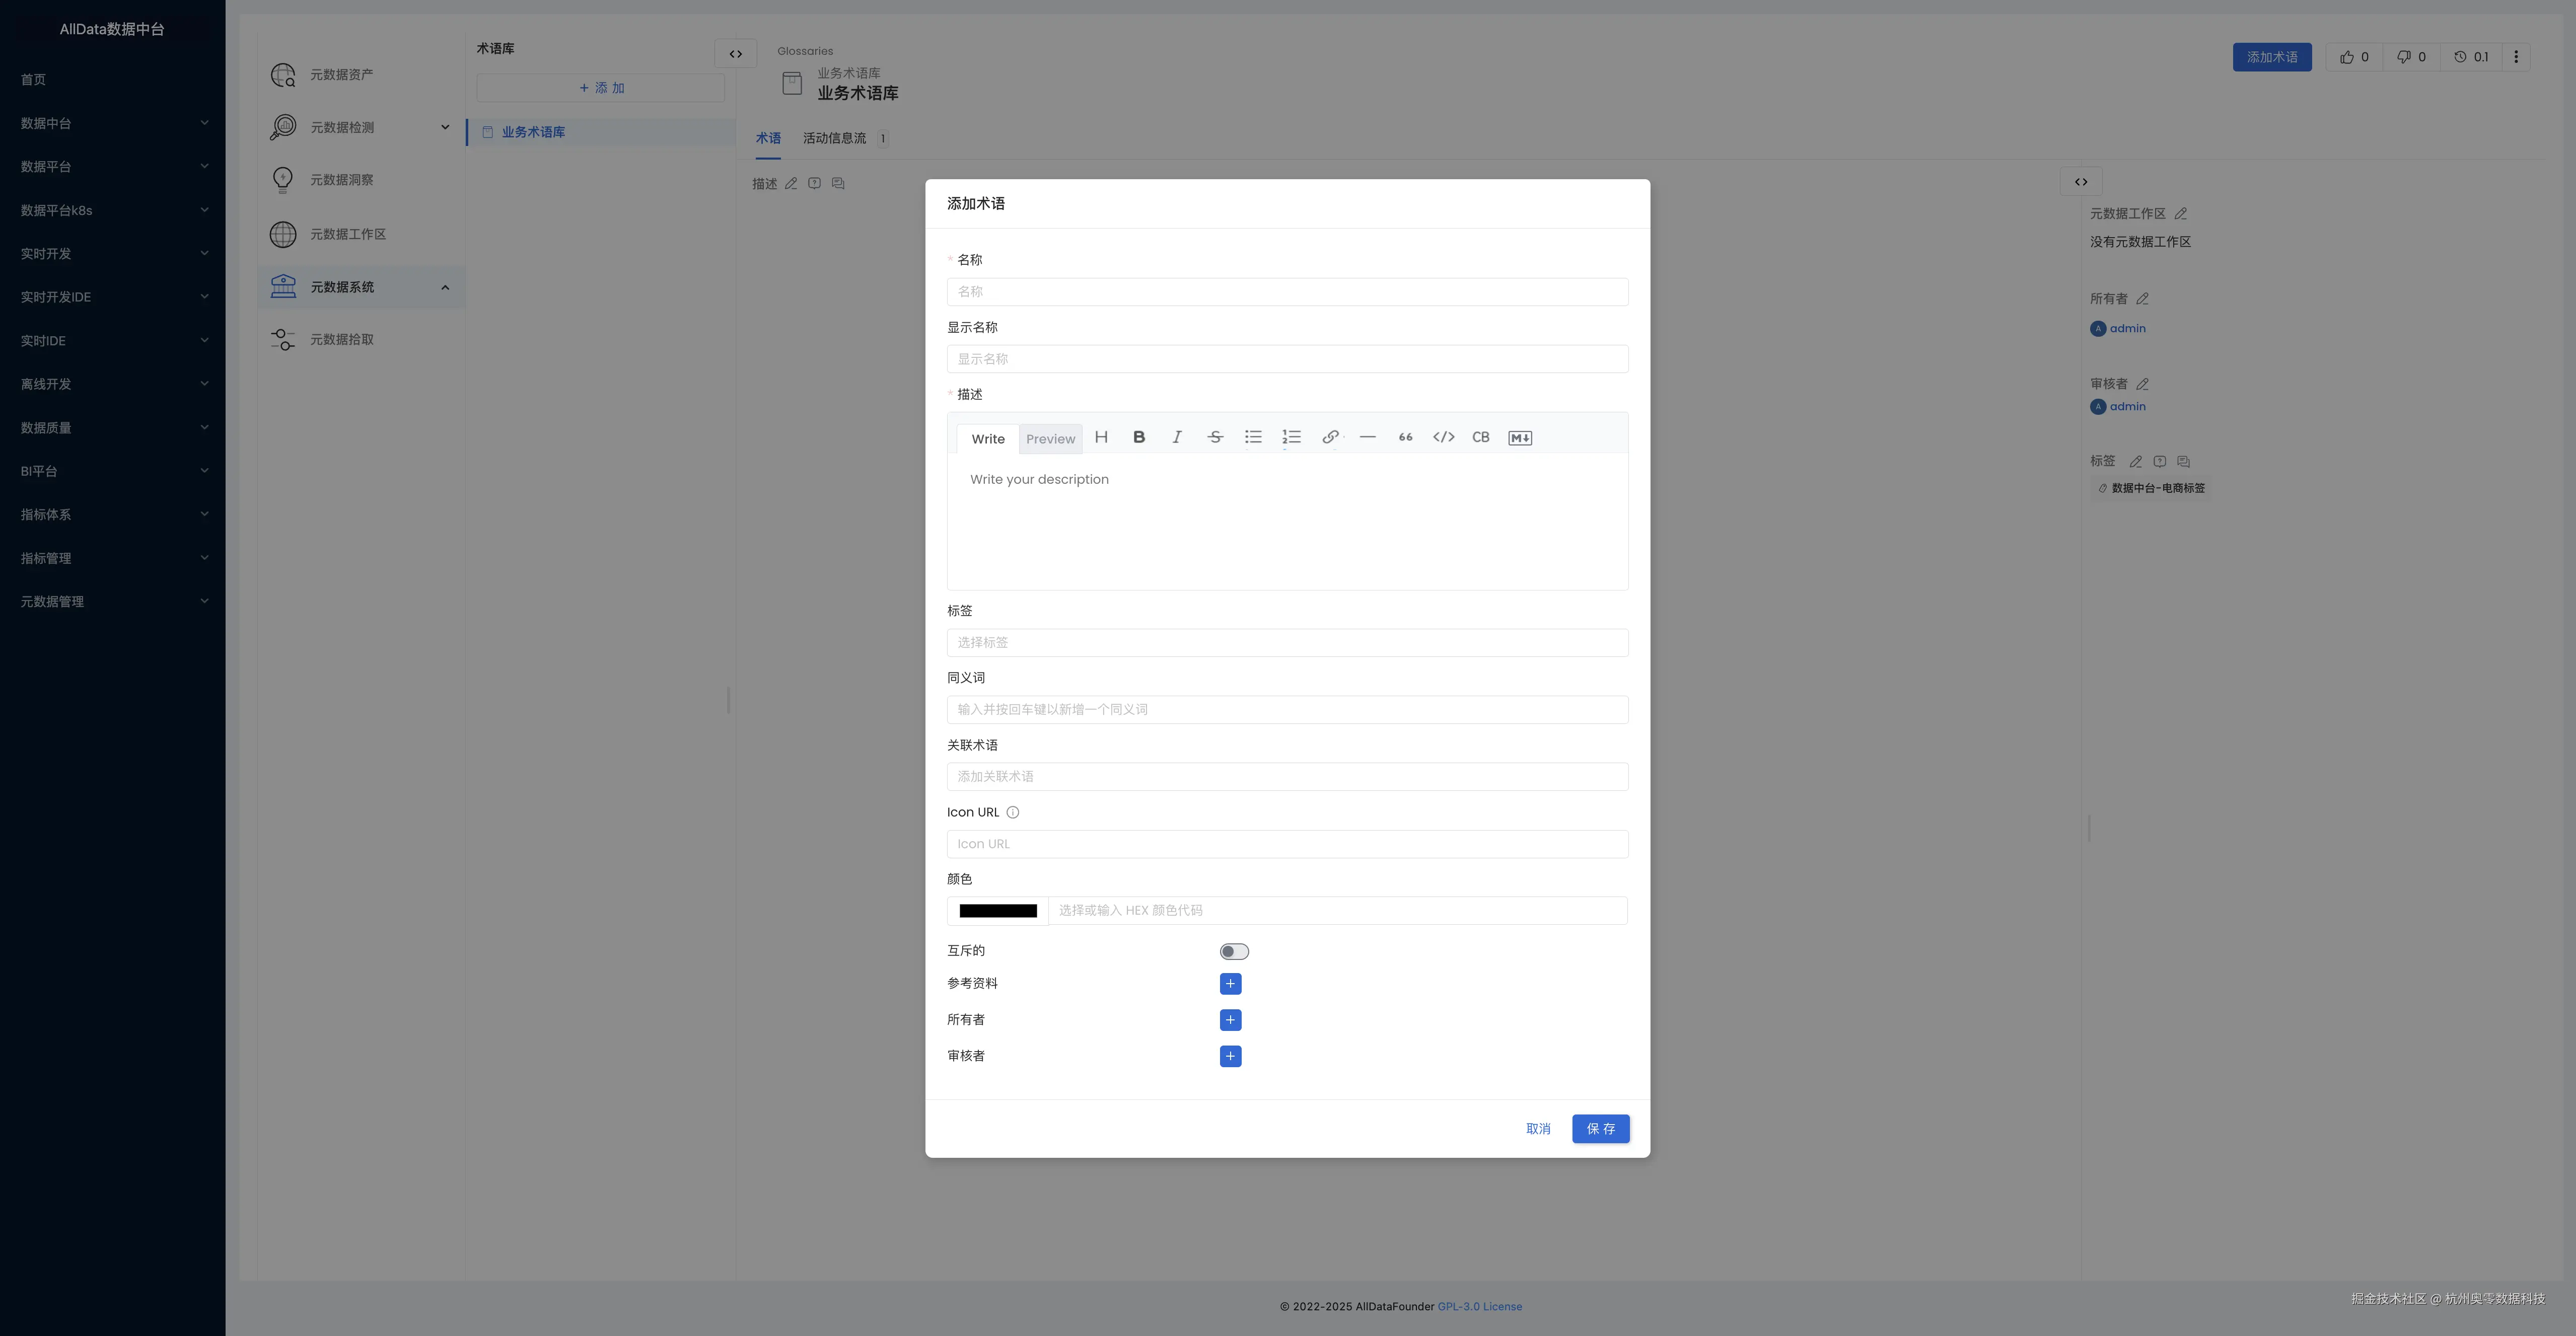The image size is (2576, 1336).
Task: Toggle the 互斥的 switch on
Action: pyautogui.click(x=1233, y=951)
